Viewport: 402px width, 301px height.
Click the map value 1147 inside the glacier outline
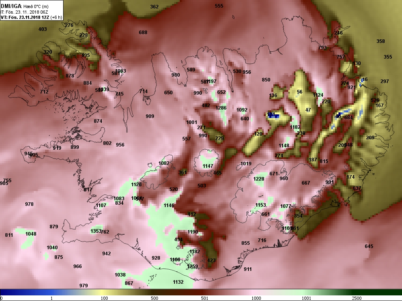(208, 167)
